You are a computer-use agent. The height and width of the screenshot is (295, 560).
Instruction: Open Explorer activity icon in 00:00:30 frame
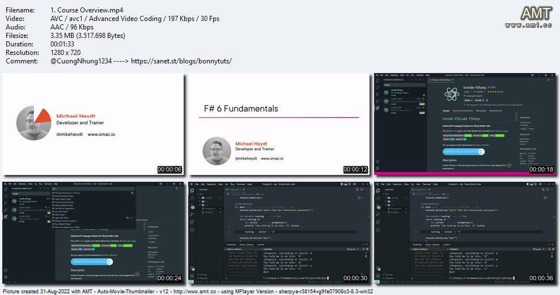tap(192, 190)
